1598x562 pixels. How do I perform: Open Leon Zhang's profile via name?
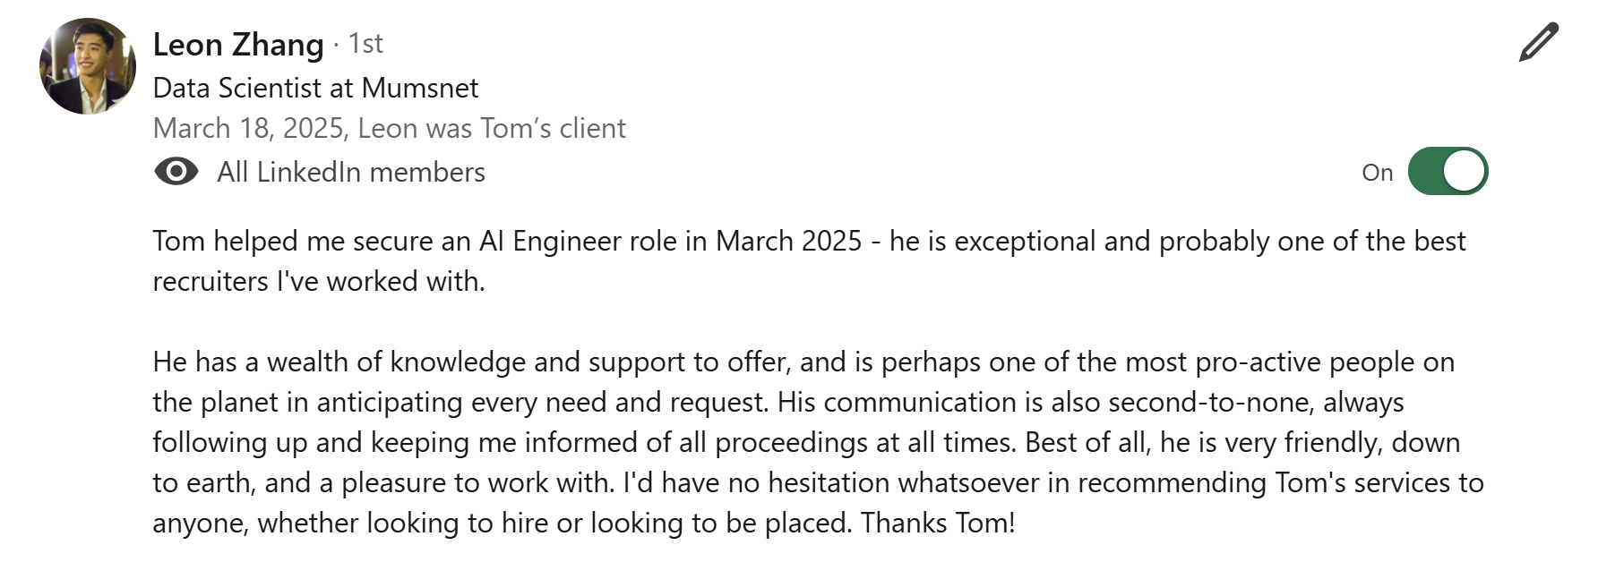[238, 44]
